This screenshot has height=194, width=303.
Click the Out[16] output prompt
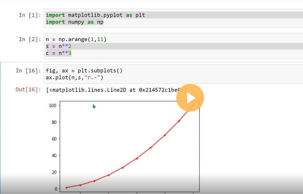coord(29,90)
